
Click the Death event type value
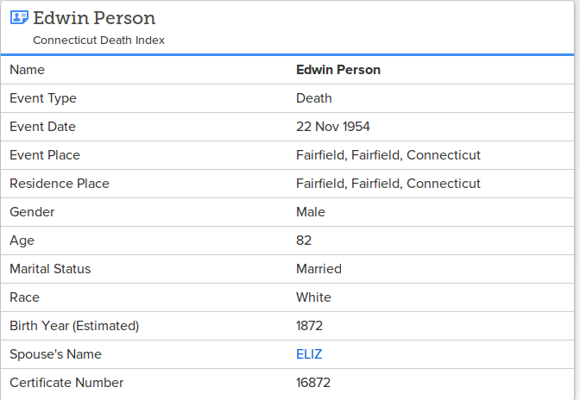tap(313, 98)
